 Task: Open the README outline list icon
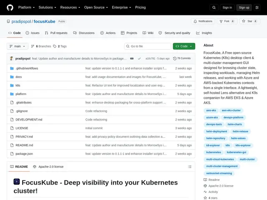point(190,167)
